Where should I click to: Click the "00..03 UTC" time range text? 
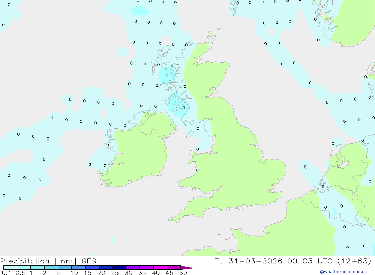pos(310,261)
